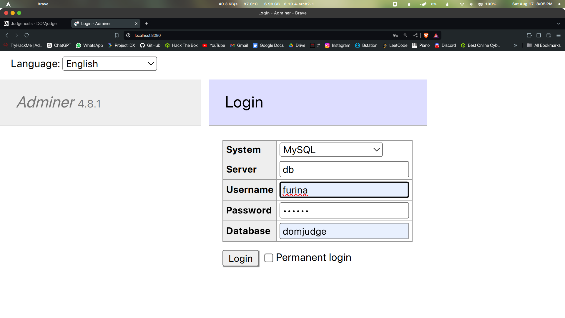565x318 pixels.
Task: Open site information icon in address bar
Action: coord(128,35)
